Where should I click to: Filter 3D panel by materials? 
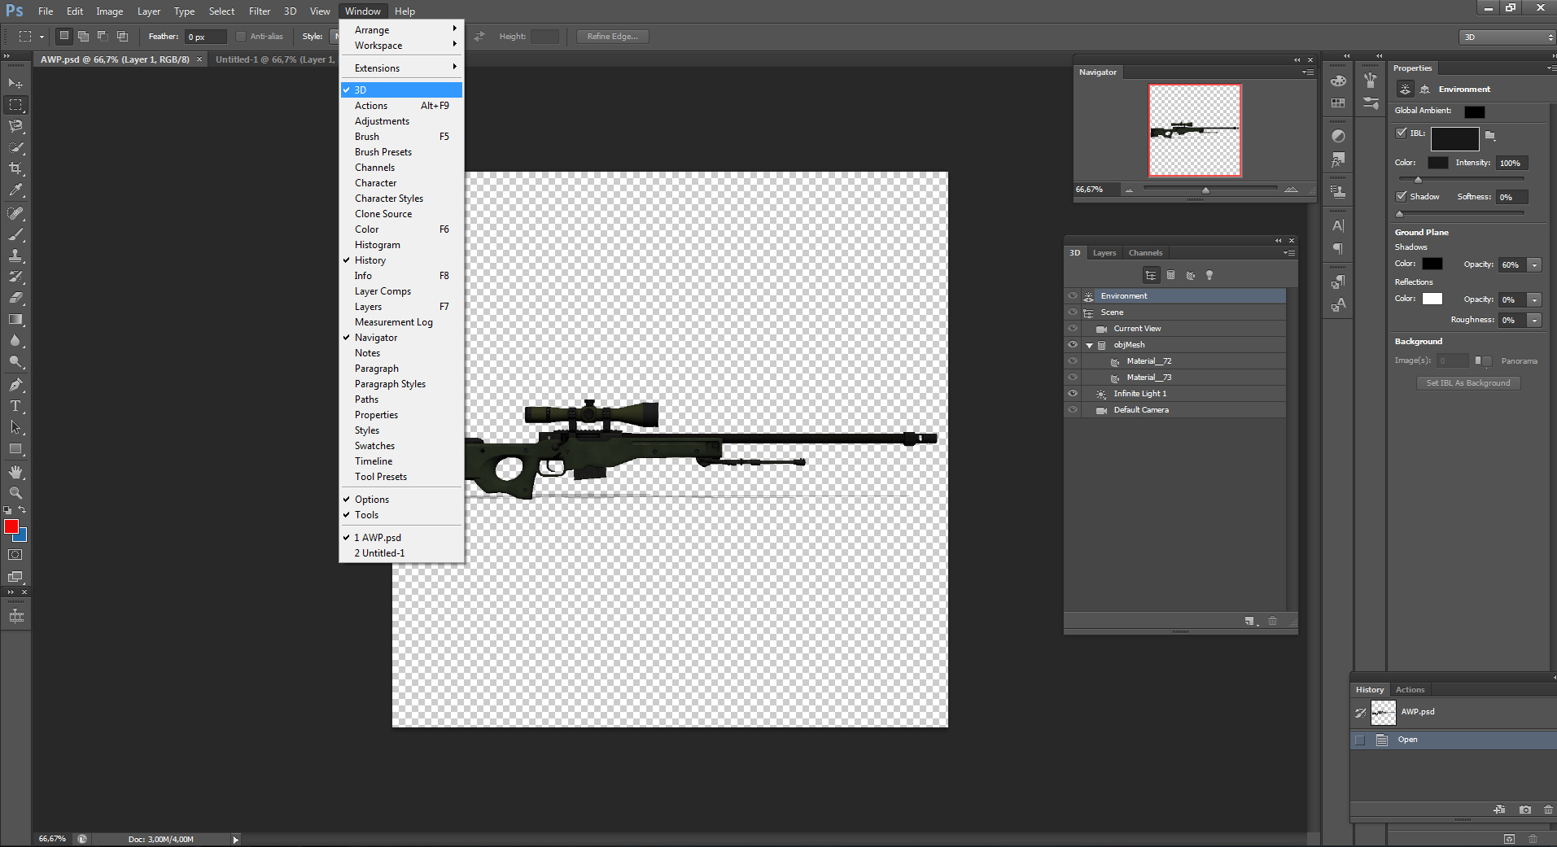[x=1190, y=276]
